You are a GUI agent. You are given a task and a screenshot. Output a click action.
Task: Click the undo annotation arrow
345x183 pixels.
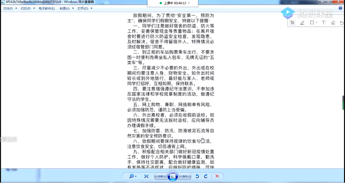(x=342, y=23)
